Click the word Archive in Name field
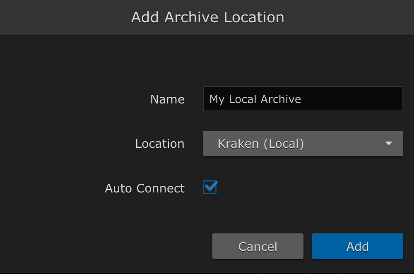Image resolution: width=414 pixels, height=274 pixels. [x=281, y=99]
